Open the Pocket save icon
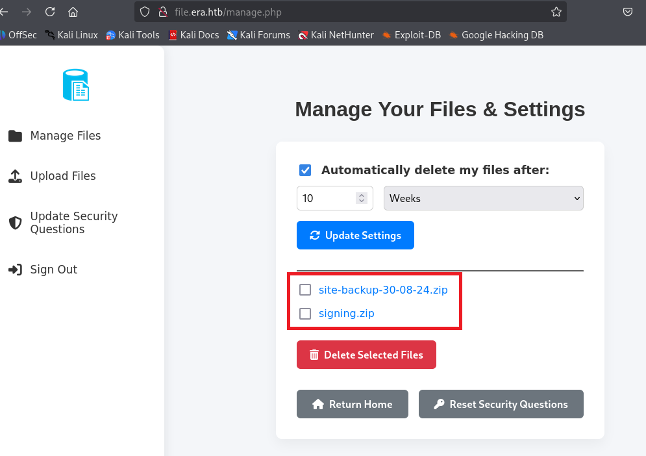The width and height of the screenshot is (646, 456). coord(628,12)
